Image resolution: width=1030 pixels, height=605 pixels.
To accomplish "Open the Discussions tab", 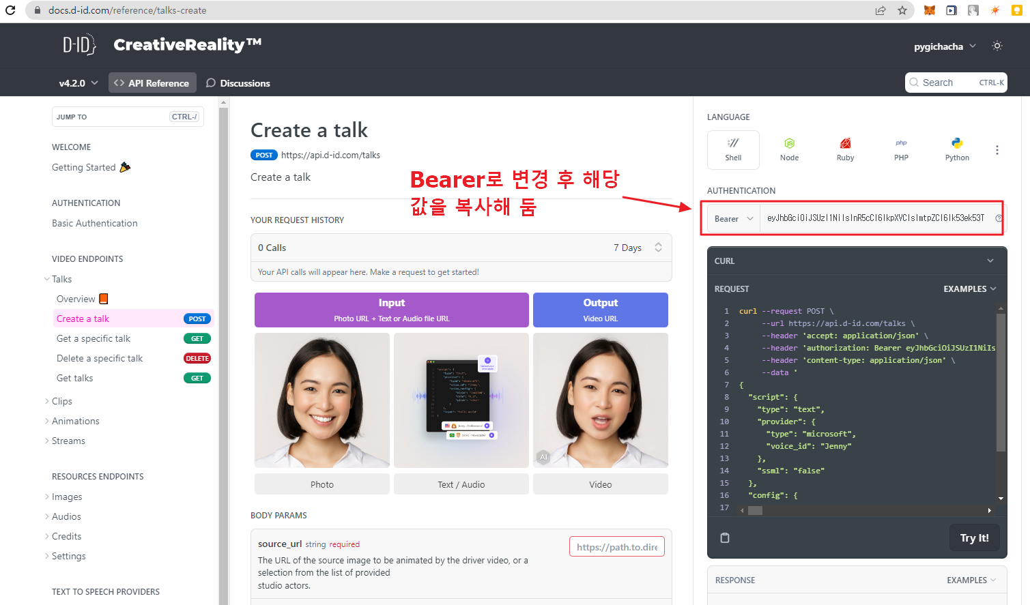I will coord(238,83).
